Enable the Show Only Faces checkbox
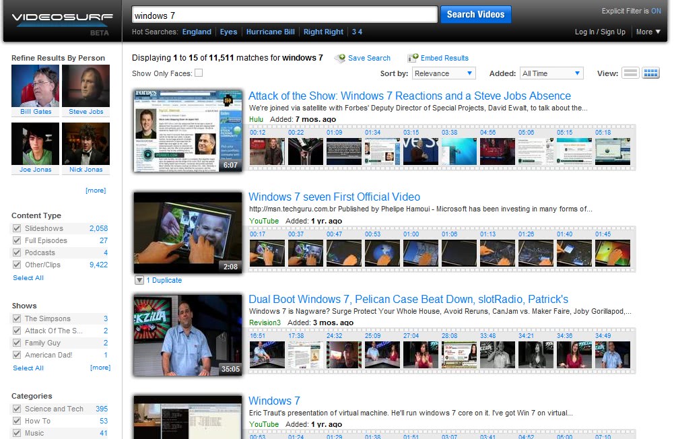Image resolution: width=674 pixels, height=439 pixels. click(x=199, y=73)
